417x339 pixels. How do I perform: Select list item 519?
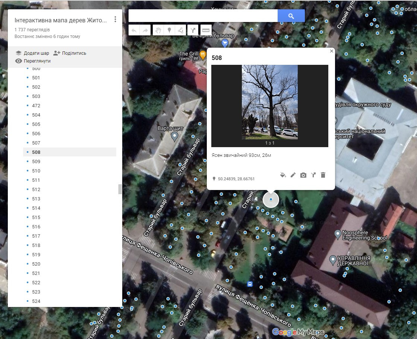click(x=70, y=254)
